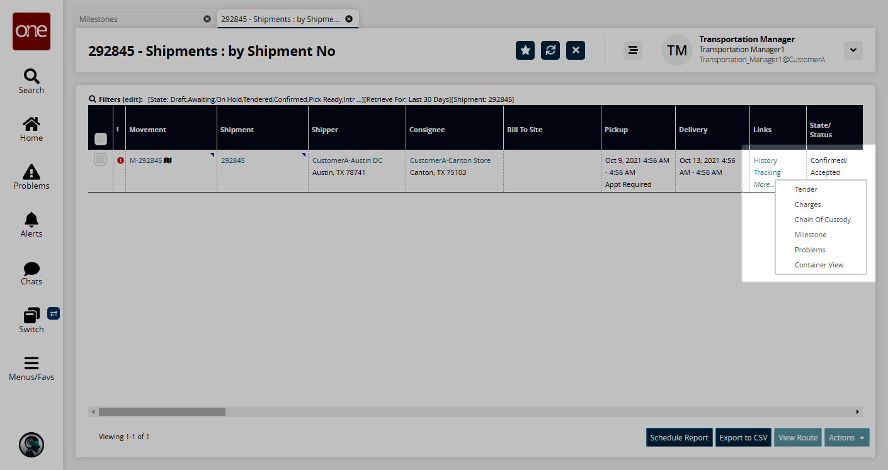The image size is (888, 470).
Task: Open movement M-292845 link
Action: pyautogui.click(x=146, y=160)
